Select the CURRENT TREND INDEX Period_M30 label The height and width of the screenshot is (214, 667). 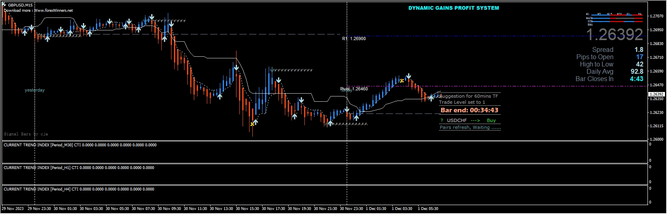[80, 145]
